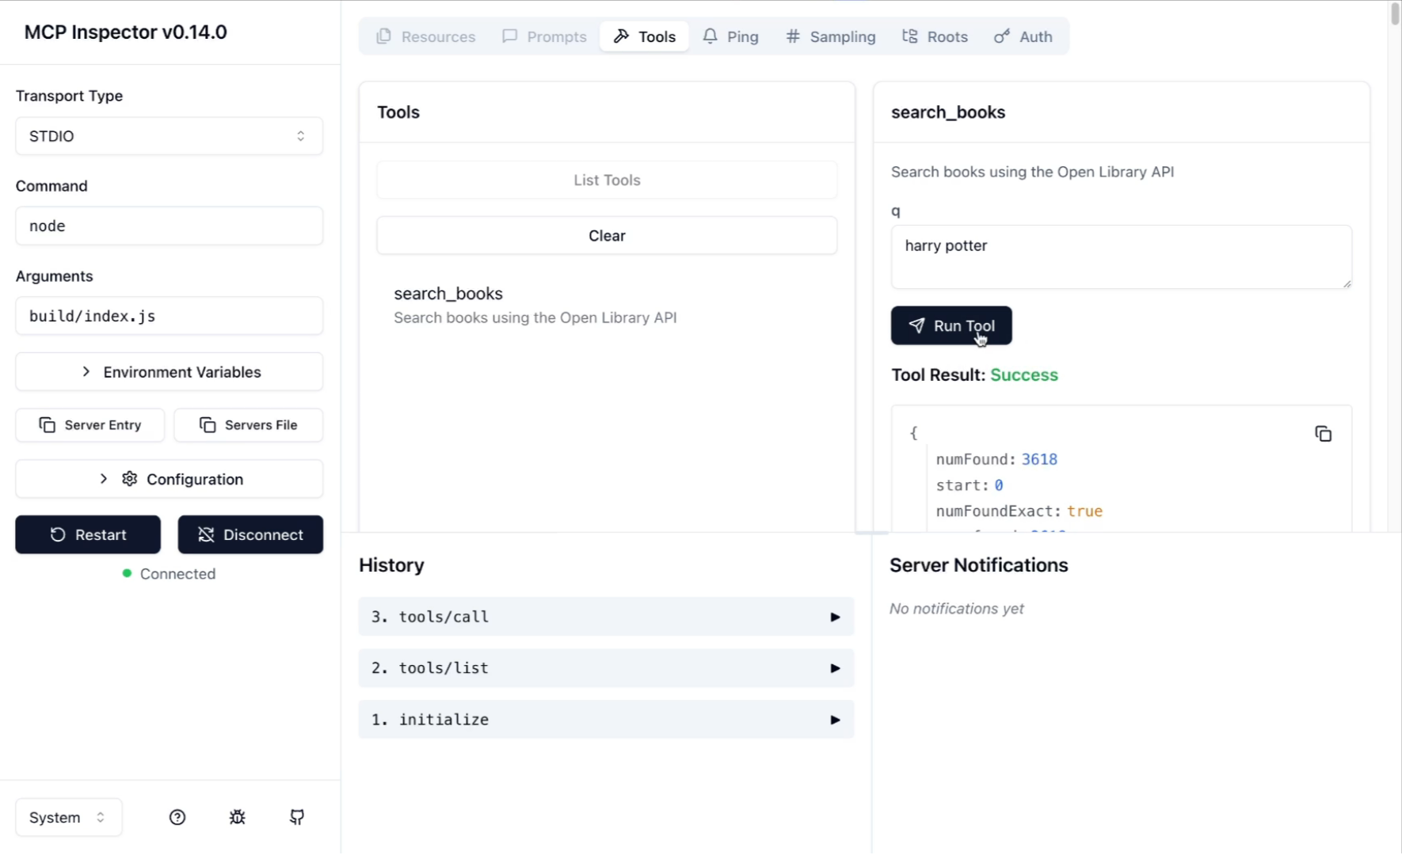
Task: Click the numFoundExact value true
Action: (1084, 511)
